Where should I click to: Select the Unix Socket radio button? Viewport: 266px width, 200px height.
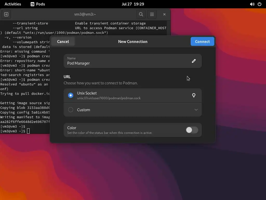click(71, 95)
